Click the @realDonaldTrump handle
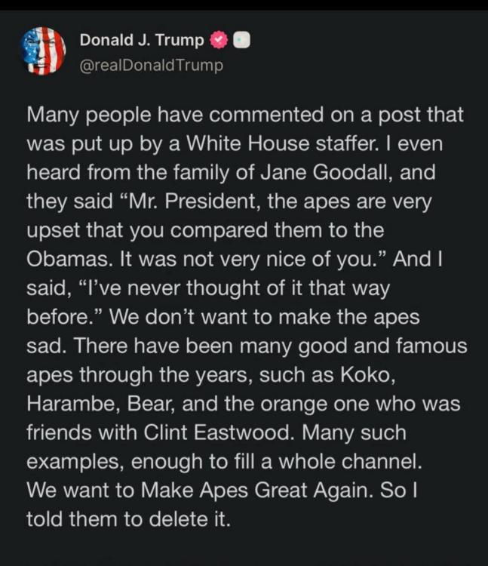This screenshot has width=488, height=566. click(151, 65)
